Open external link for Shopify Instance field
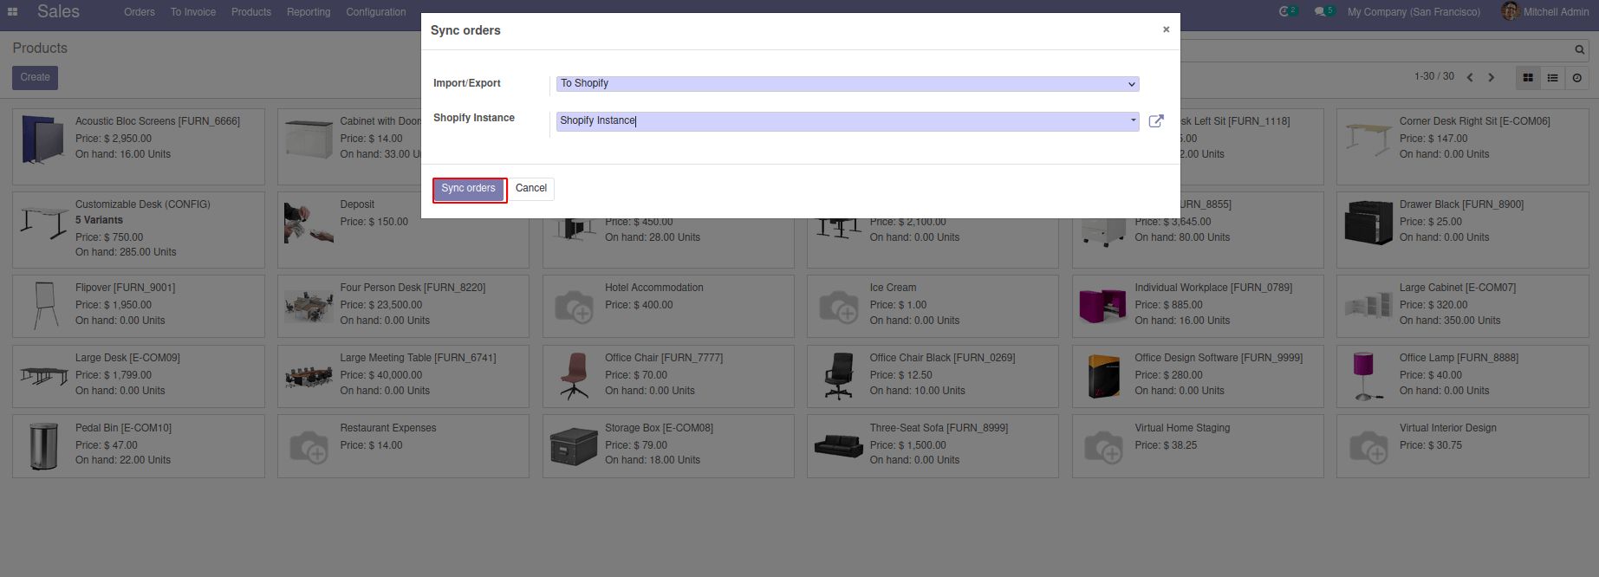1599x577 pixels. [x=1156, y=121]
